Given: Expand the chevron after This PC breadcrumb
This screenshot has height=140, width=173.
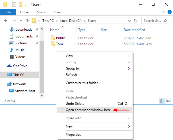Looking at the screenshot, I should click(57, 21).
